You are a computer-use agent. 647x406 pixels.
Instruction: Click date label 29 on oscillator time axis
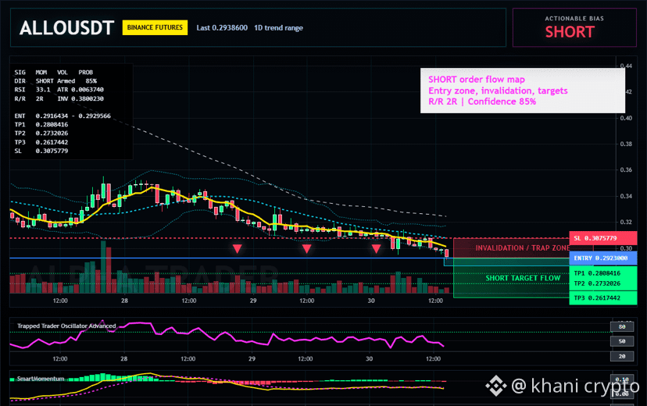click(x=252, y=359)
